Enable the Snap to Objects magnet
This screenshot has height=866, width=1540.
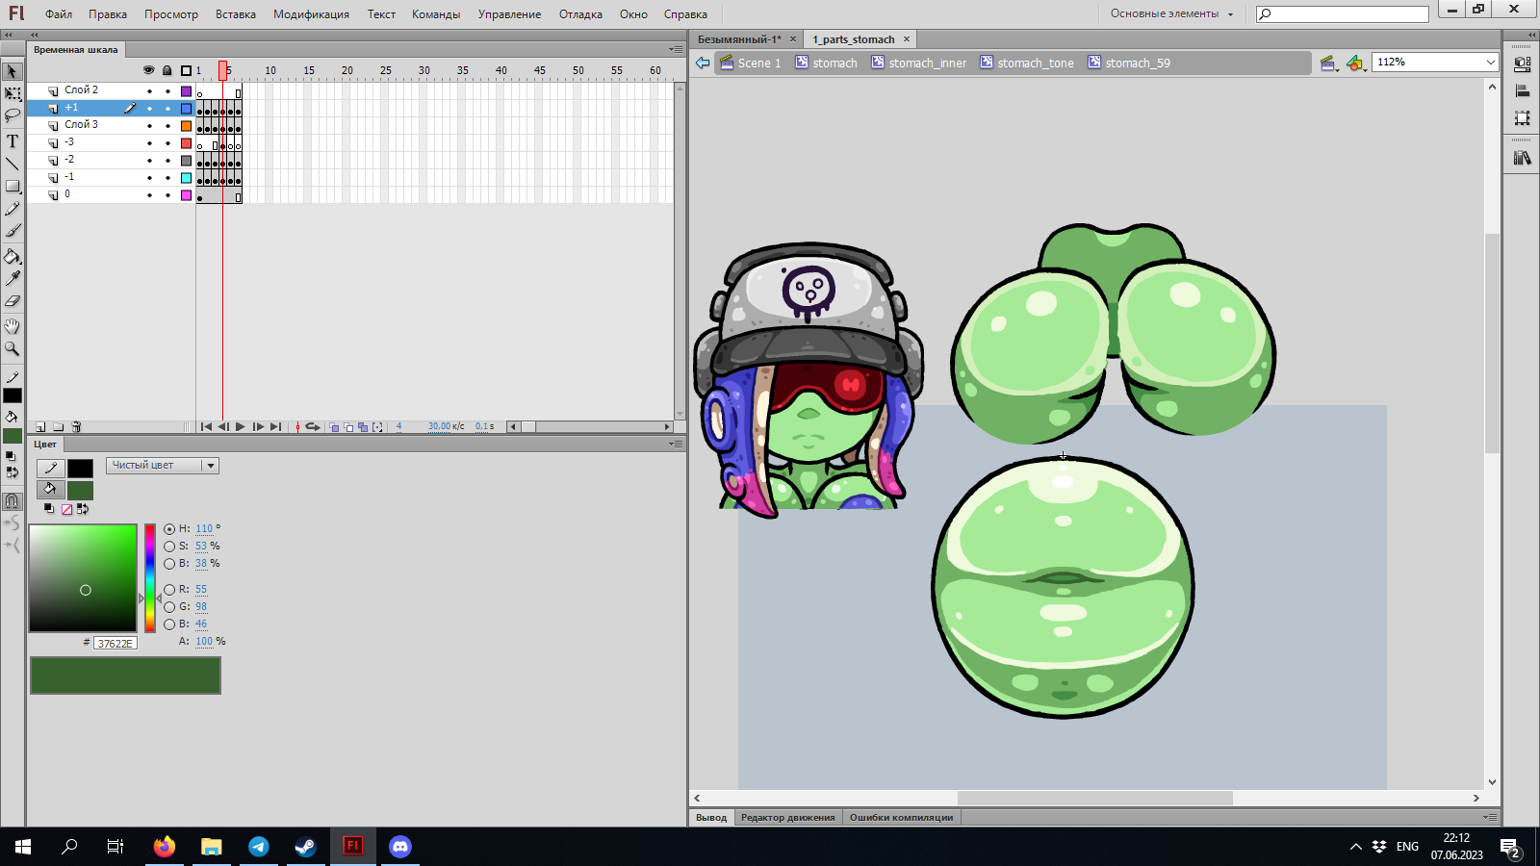pos(13,501)
